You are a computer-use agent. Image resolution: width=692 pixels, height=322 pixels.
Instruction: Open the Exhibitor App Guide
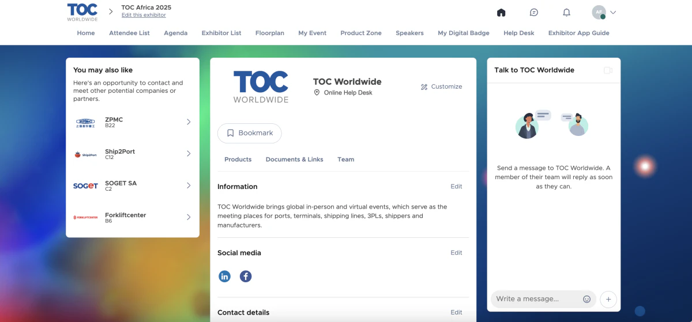point(578,33)
